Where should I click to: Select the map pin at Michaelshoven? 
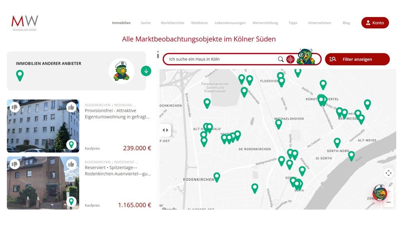point(279,124)
